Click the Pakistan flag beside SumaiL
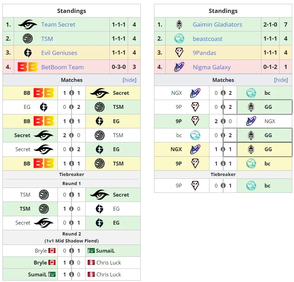 coord(92,251)
